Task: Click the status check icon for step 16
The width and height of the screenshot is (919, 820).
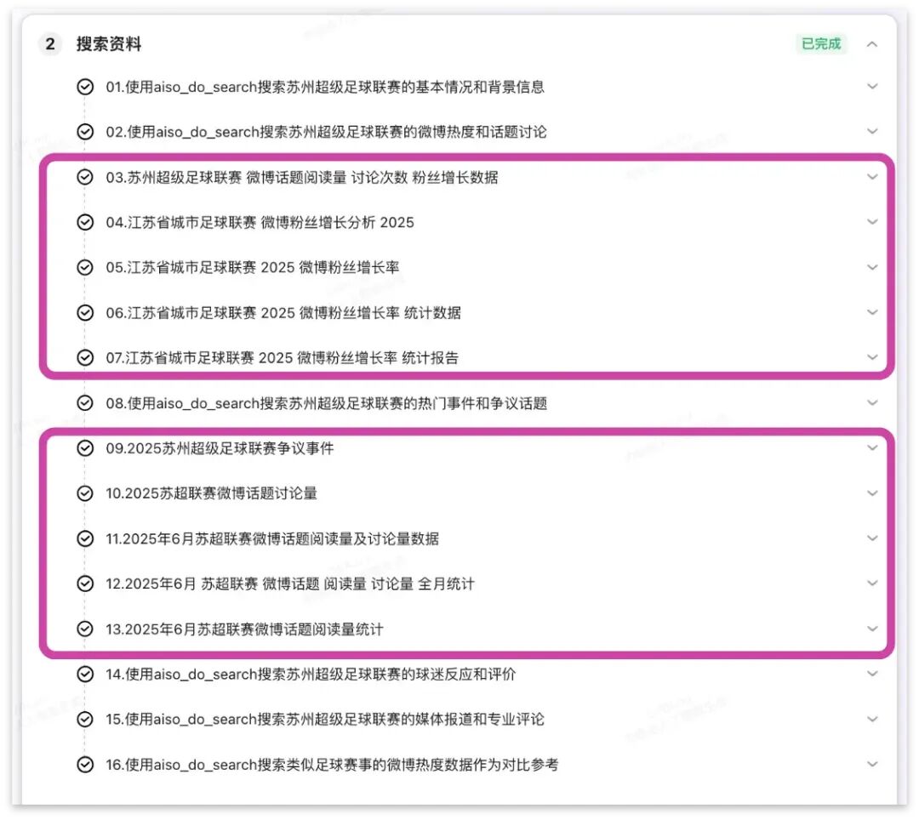Action: [85, 765]
